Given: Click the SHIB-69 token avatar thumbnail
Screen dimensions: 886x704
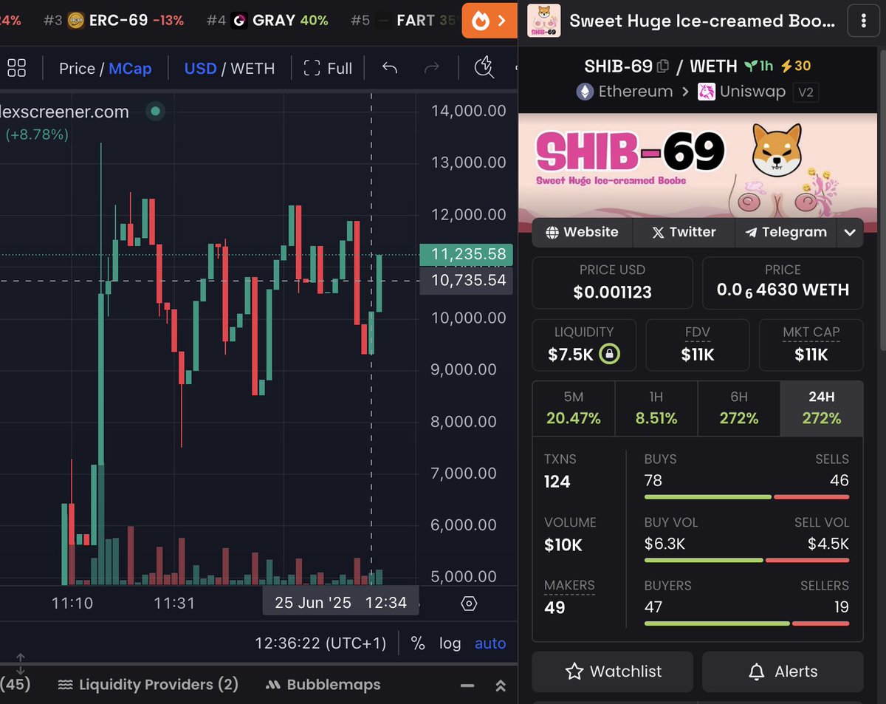Looking at the screenshot, I should coord(543,21).
